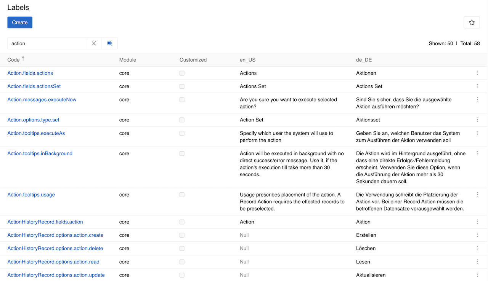
Task: Toggle Customized checkbox for Action.fields.actionsSet
Action: point(182,86)
